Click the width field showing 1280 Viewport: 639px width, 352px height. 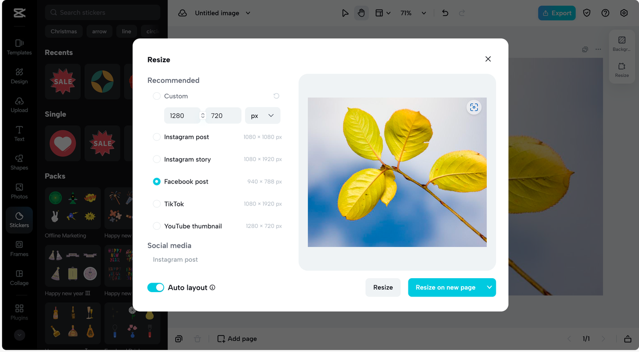[182, 116]
